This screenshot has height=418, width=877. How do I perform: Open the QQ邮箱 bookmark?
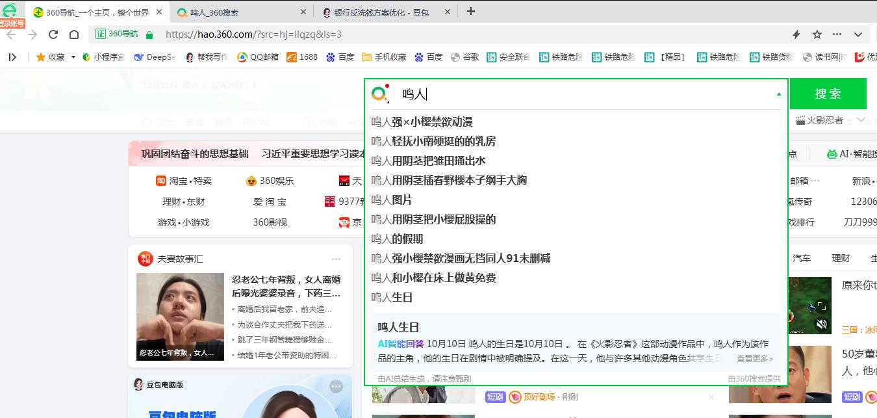258,57
